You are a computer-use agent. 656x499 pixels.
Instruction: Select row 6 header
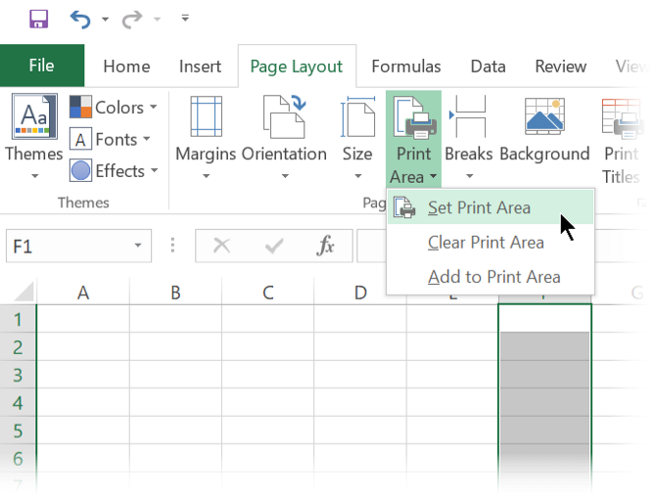18,458
